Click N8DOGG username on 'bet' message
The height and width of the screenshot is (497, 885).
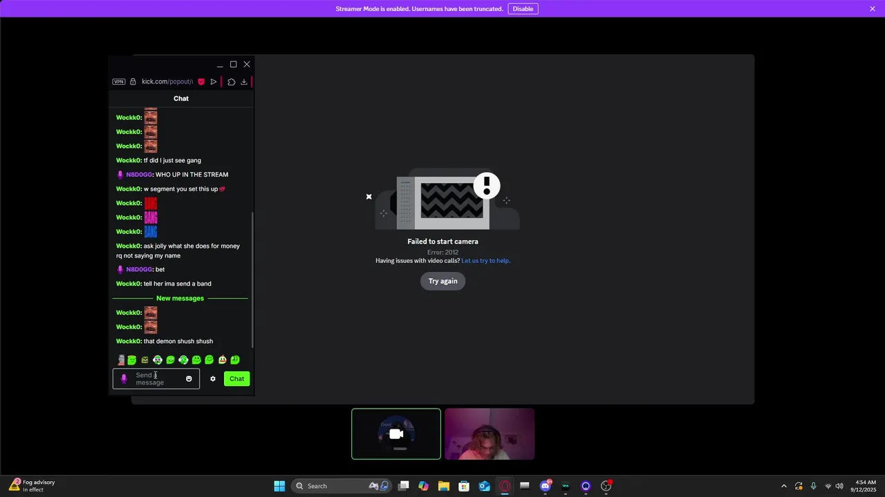139,269
